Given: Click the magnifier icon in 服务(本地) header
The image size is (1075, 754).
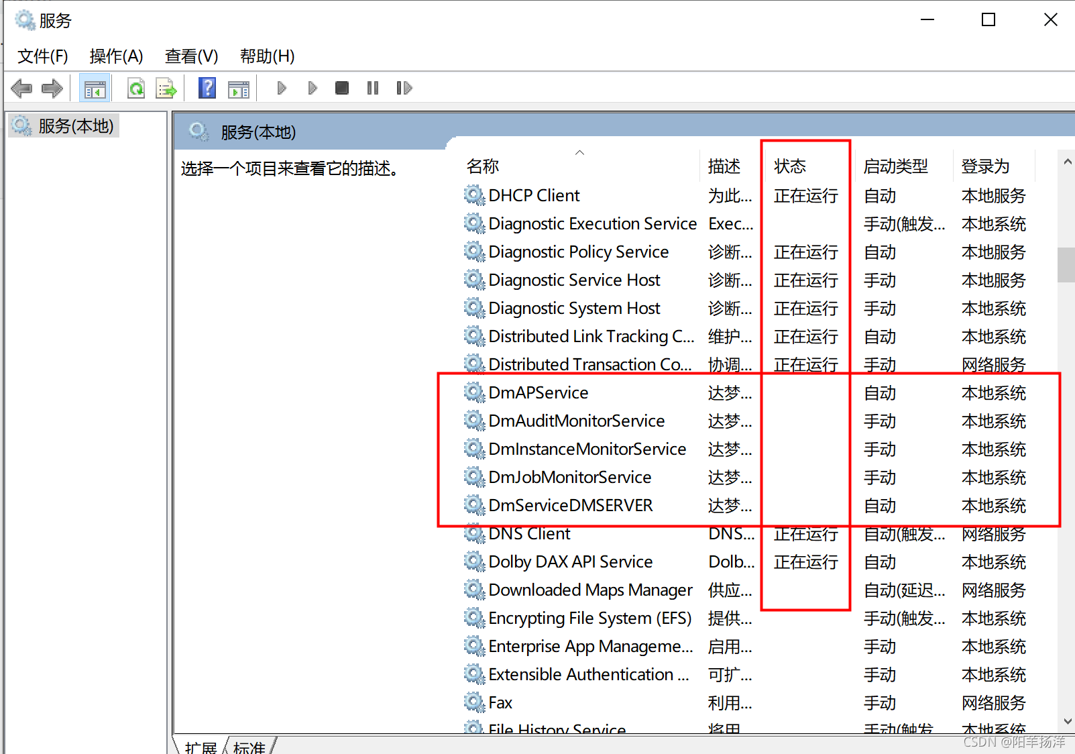Looking at the screenshot, I should [199, 131].
